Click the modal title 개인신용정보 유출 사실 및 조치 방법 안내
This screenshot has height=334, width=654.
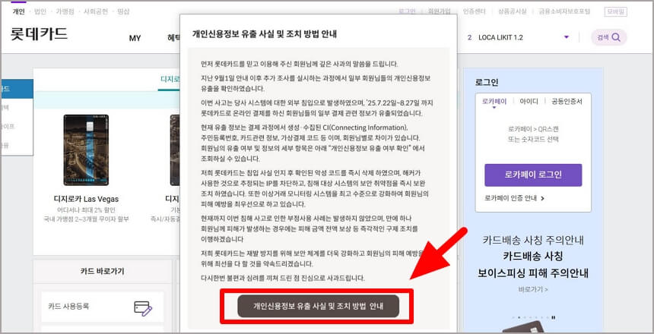(265, 35)
